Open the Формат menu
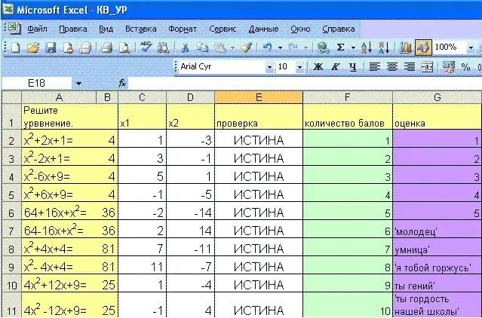This screenshot has width=482, height=318. [x=183, y=29]
